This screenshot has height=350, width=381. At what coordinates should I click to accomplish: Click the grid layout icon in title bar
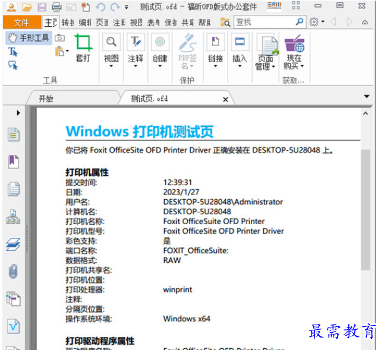coord(296,5)
